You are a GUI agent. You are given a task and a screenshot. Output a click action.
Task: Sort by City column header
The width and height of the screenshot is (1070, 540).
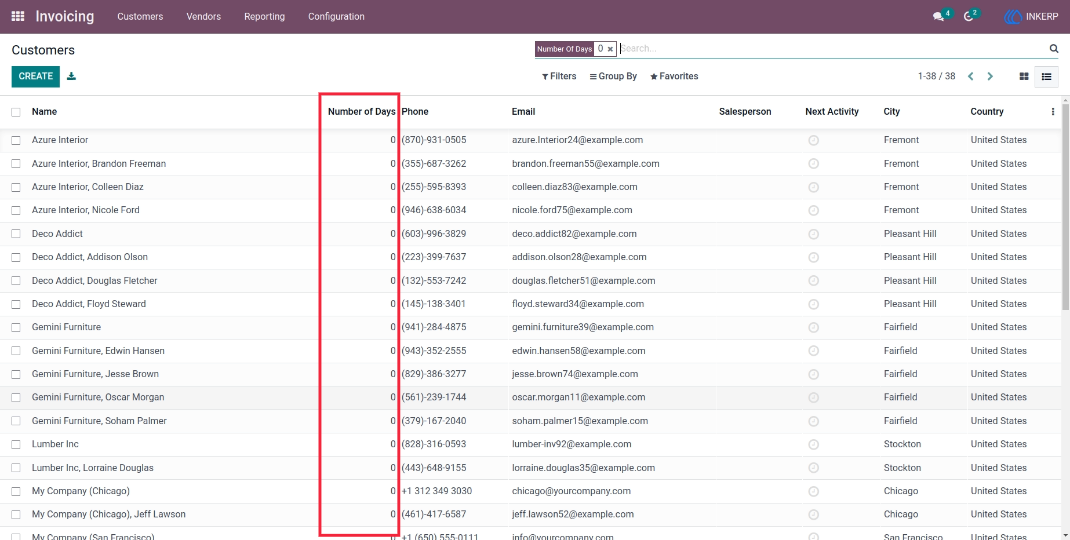tap(891, 112)
